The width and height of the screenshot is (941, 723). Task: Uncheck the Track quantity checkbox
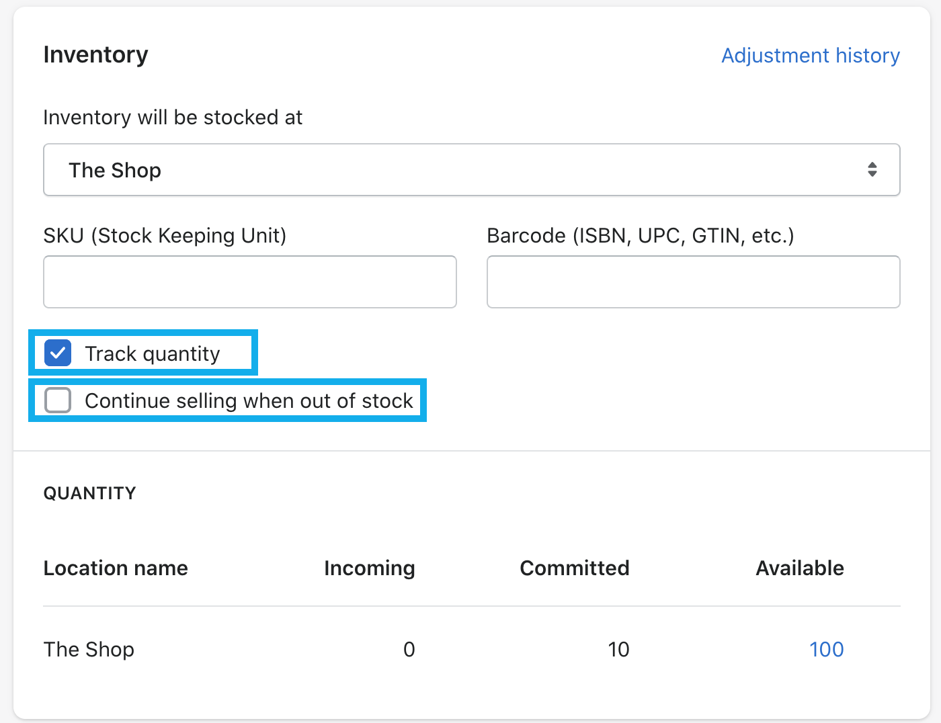[58, 353]
